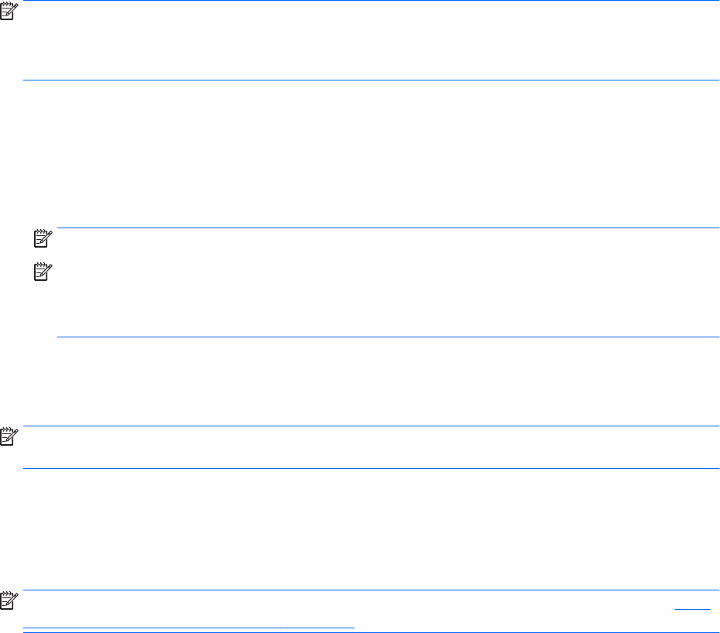The width and height of the screenshot is (720, 633).
Task: Click inside the topmost note's blank body
Action: [x=372, y=40]
